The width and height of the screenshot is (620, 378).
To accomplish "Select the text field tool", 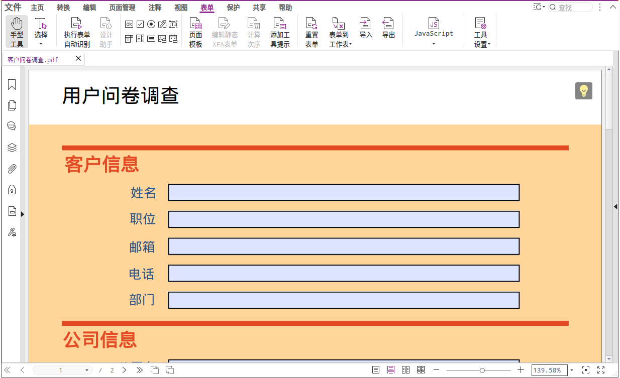I will [173, 24].
